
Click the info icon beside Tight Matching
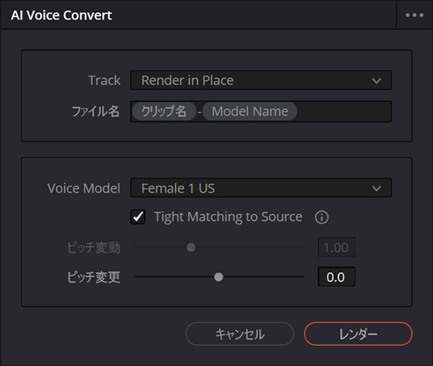pos(322,217)
